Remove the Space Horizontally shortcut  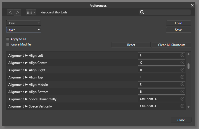point(183,99)
